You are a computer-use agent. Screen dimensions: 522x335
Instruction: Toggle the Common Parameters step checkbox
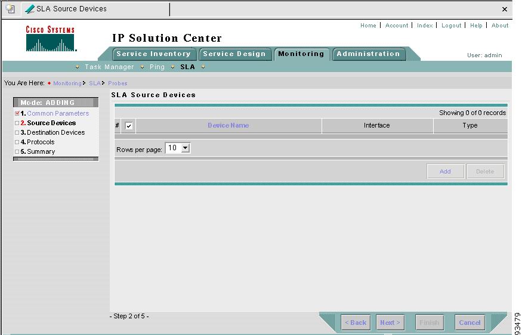pyautogui.click(x=17, y=113)
